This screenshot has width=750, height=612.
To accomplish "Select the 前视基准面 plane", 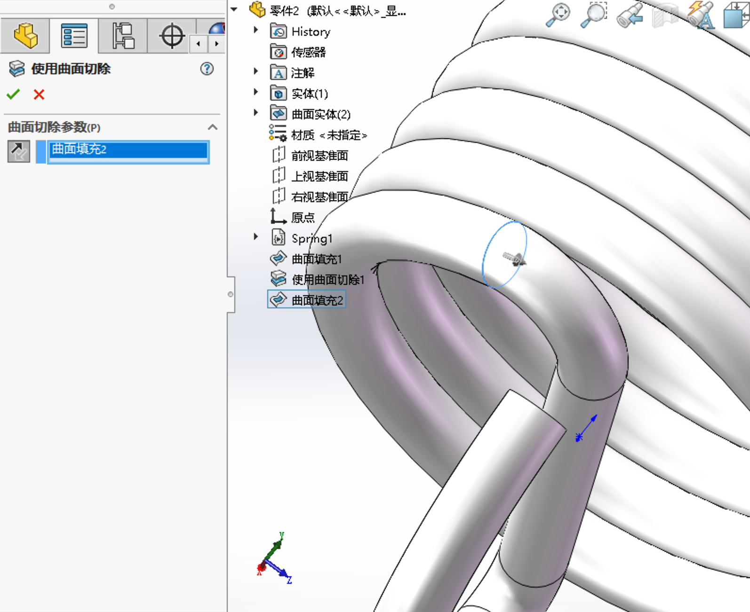I will pyautogui.click(x=319, y=156).
